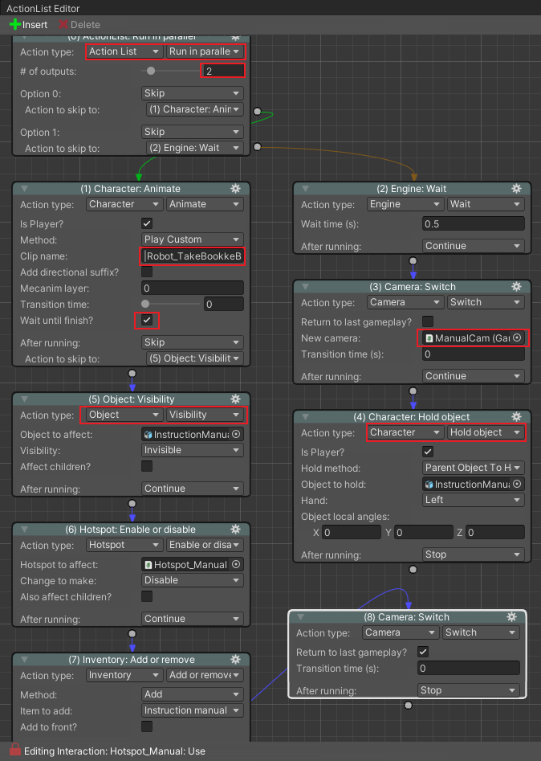Click output socket below Character: Animate node
Viewport: 541px width, 761px height.
pyautogui.click(x=132, y=374)
